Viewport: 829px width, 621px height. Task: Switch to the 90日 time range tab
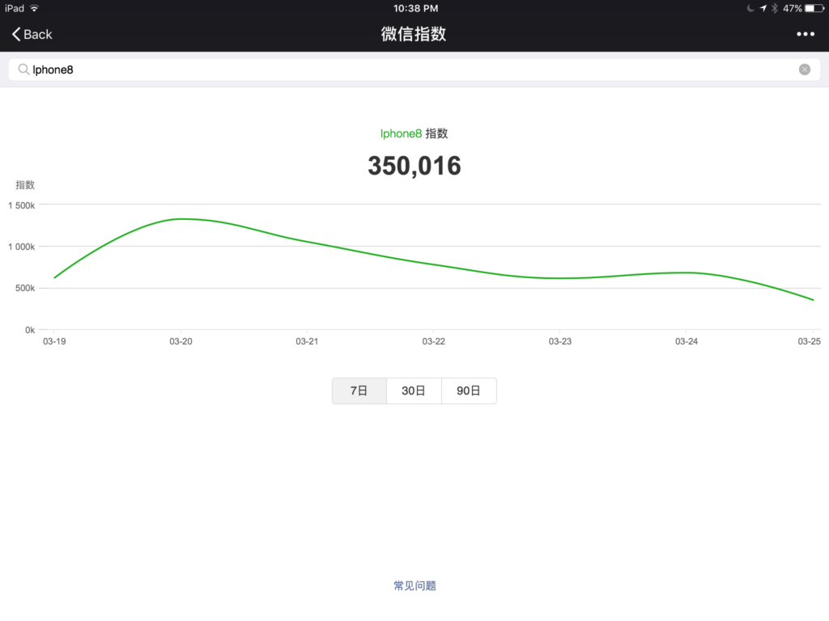tap(469, 391)
